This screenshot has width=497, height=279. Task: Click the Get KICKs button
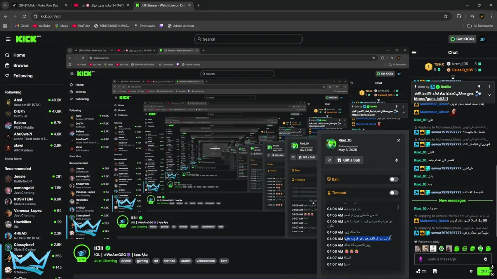pyautogui.click(x=462, y=39)
